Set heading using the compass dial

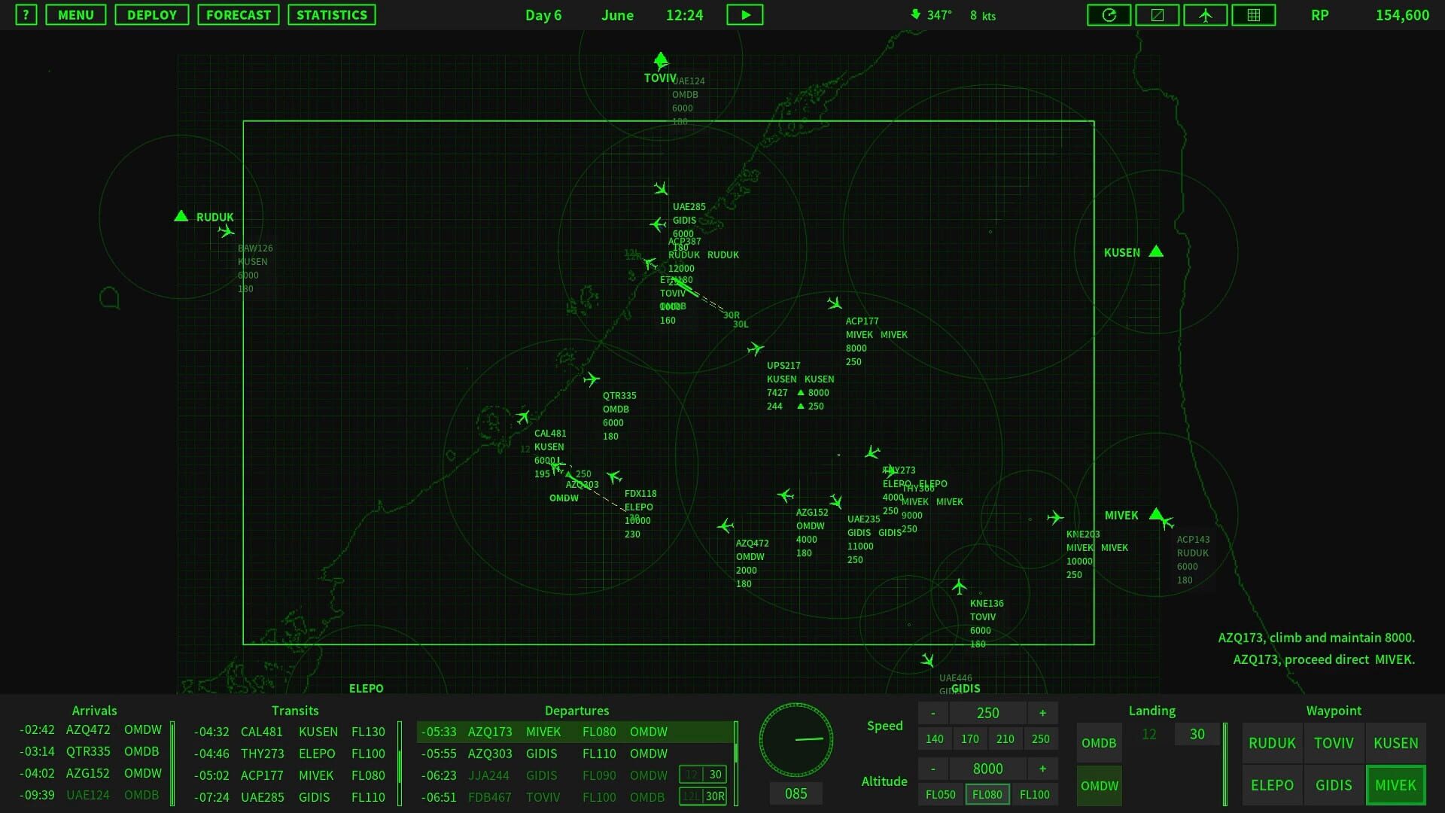tap(796, 739)
